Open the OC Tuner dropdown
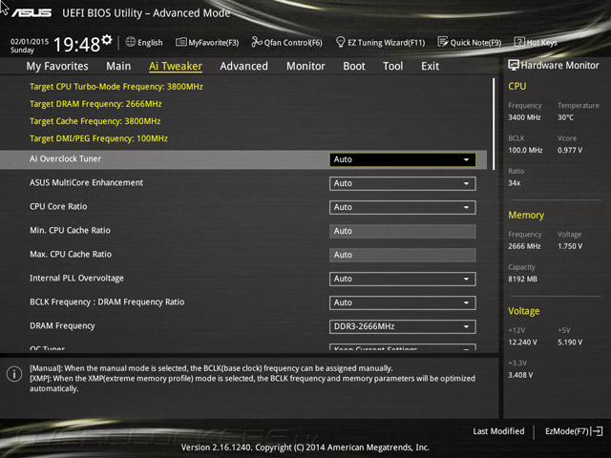The width and height of the screenshot is (611, 458). click(403, 347)
